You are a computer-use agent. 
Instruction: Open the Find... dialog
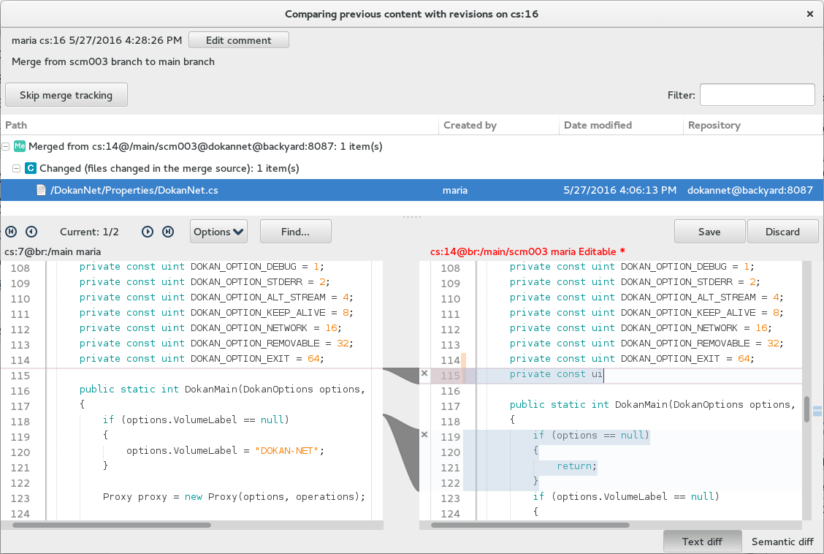[x=295, y=232]
